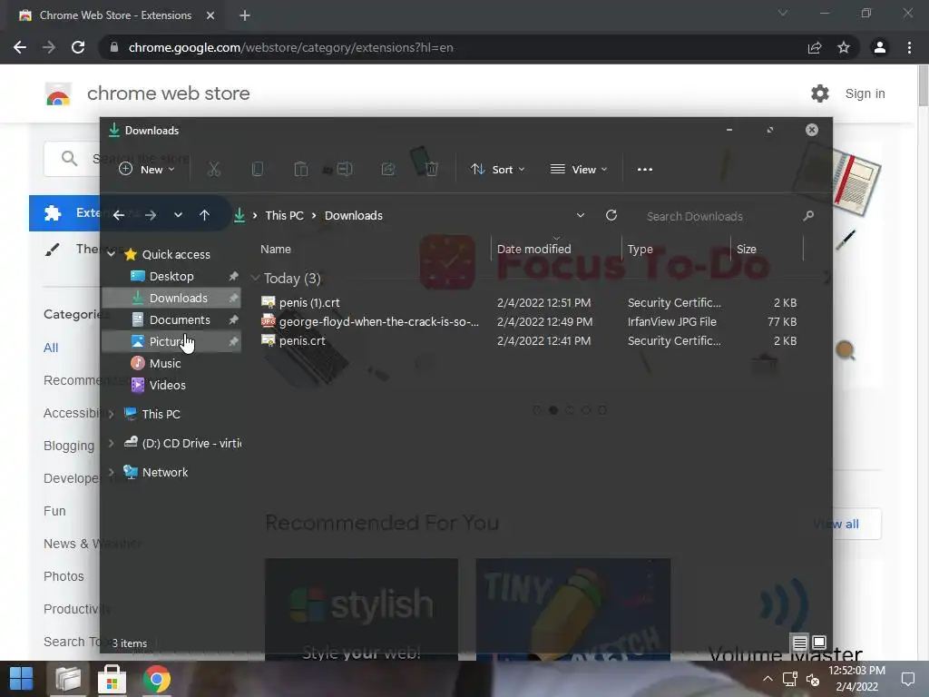Screen dimensions: 929x697
Task: Open the View dropdown
Action: [579, 170]
